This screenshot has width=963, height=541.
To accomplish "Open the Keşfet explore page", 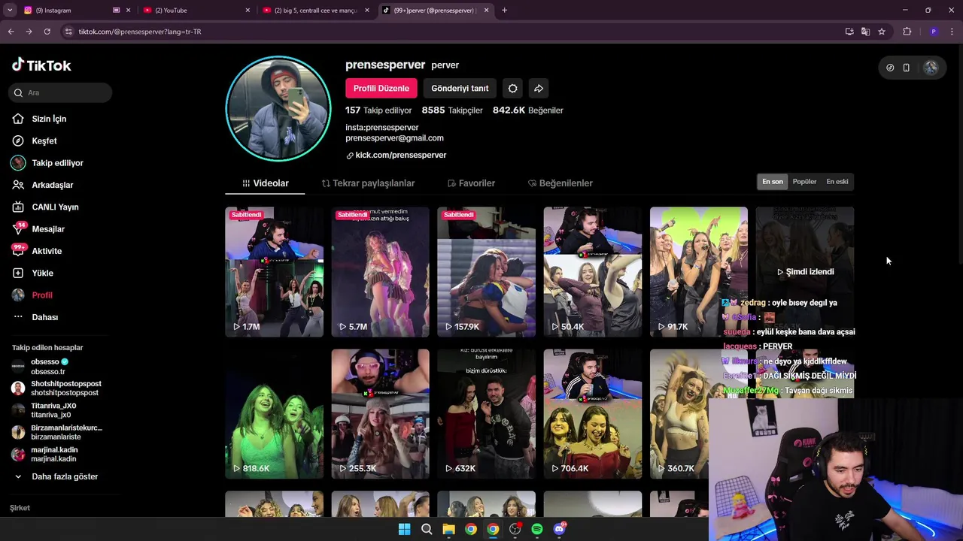I will tap(44, 141).
